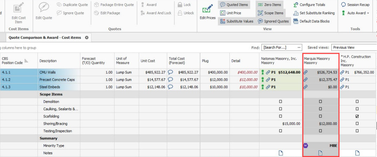The image size is (377, 157).
Task: Close the Quote Comparison & Award tab
Action: coord(87,38)
